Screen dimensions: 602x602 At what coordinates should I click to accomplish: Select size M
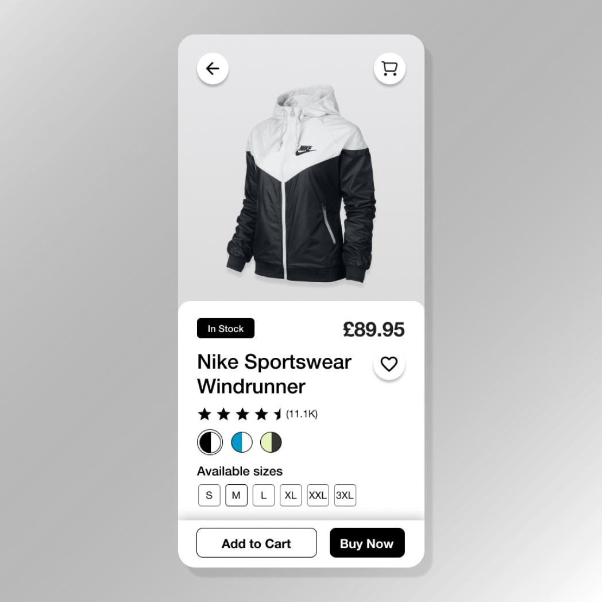(237, 495)
